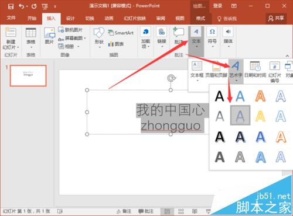Open the File (文件) tab
Viewport: 293px width, 216px height.
11,18
